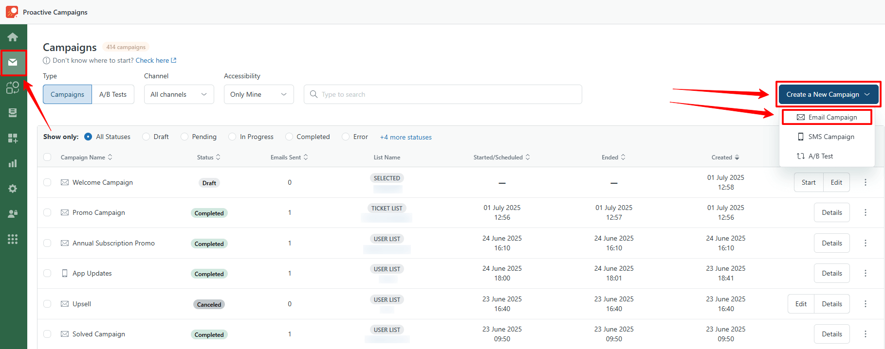Open more options for Annual Subscription Promo
The height and width of the screenshot is (349, 885).
click(x=865, y=243)
